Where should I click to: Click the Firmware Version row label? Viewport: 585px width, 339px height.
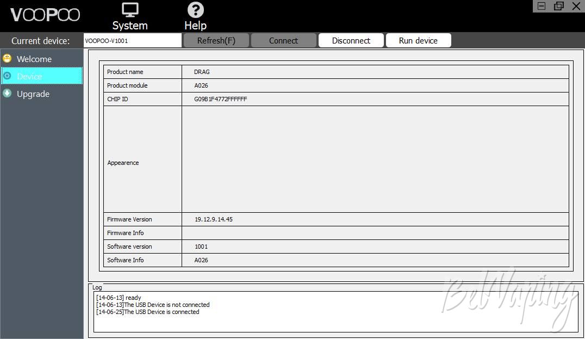coord(129,219)
